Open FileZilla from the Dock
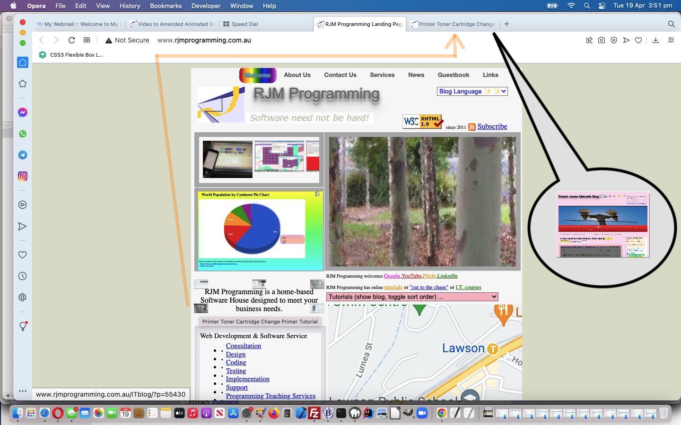 [x=314, y=413]
